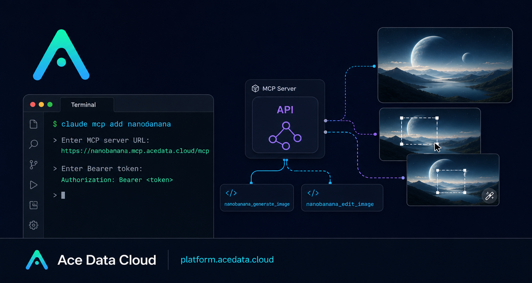The height and width of the screenshot is (283, 532).
Task: Open the nanobanana.mcp.acedata.cloud/mcp URL
Action: [135, 151]
